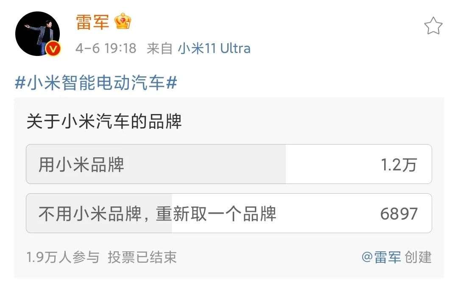
Task: Tap the 投票已结束 poll status text
Action: (142, 257)
